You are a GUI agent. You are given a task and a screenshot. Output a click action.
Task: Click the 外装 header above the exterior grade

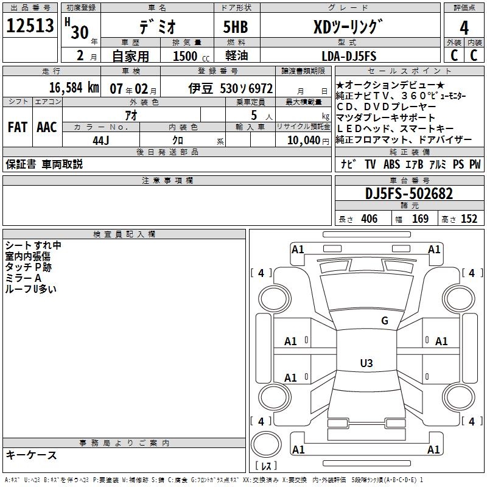pos(454,43)
